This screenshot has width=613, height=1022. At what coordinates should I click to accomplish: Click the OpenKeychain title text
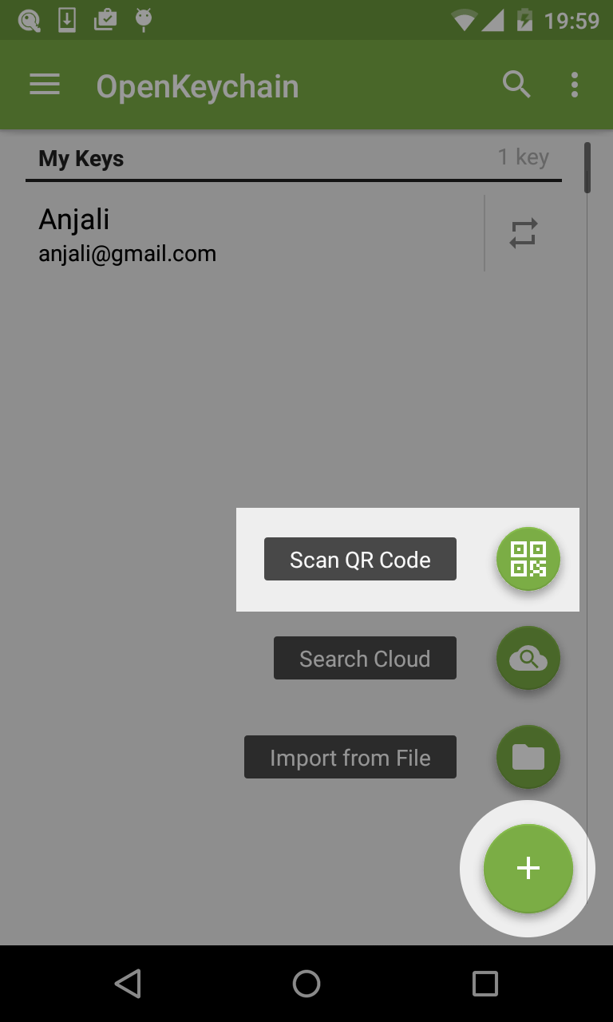coord(197,86)
